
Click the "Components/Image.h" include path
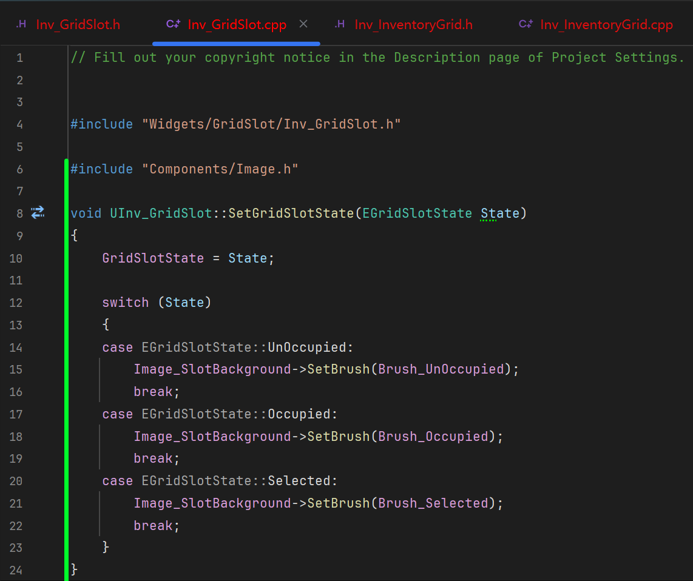[x=220, y=169]
